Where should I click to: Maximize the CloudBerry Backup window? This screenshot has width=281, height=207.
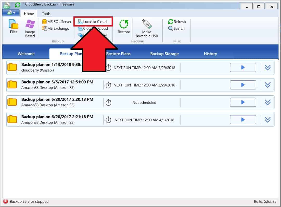coord(259,7)
